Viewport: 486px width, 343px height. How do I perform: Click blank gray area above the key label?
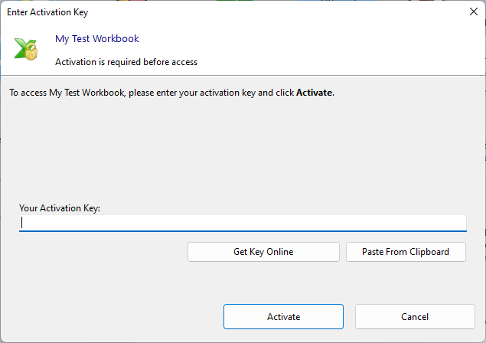tap(243, 153)
